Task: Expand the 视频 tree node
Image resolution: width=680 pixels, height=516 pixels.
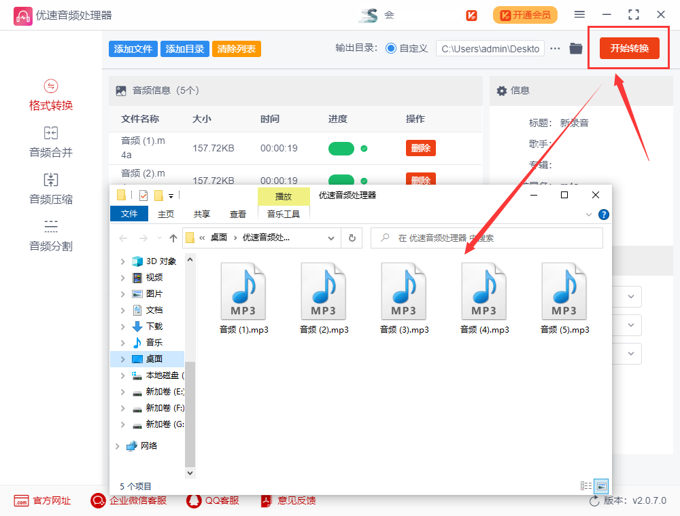Action: 122,278
